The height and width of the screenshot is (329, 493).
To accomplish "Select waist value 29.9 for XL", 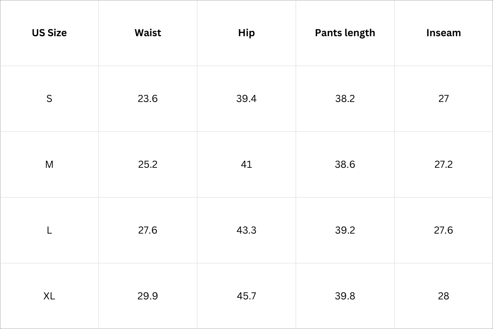I will (148, 296).
